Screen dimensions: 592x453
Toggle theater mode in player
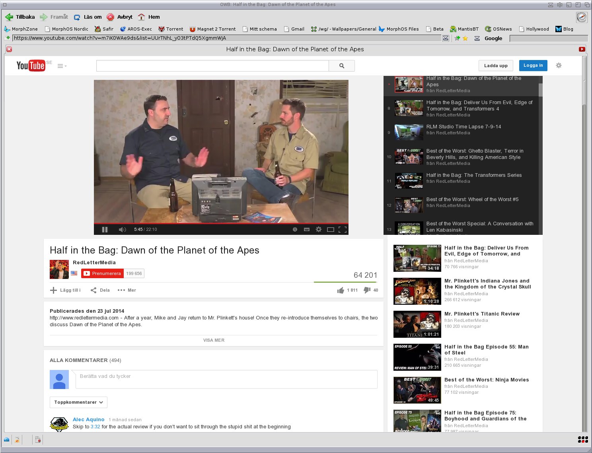(330, 229)
